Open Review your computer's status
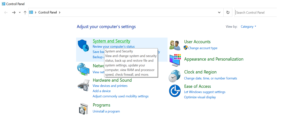 coord(113,46)
